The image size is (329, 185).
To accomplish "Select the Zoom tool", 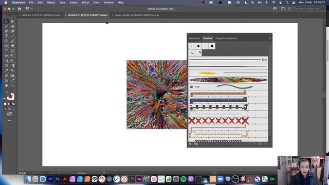I will (x=12, y=85).
